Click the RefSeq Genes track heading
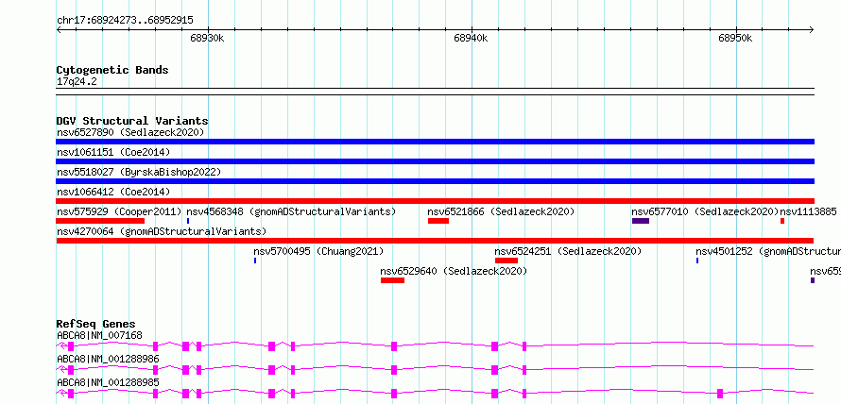 coord(96,324)
